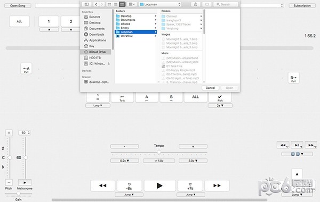Raise pitch with the plus button
This screenshot has height=202, width=320.
click(9, 133)
